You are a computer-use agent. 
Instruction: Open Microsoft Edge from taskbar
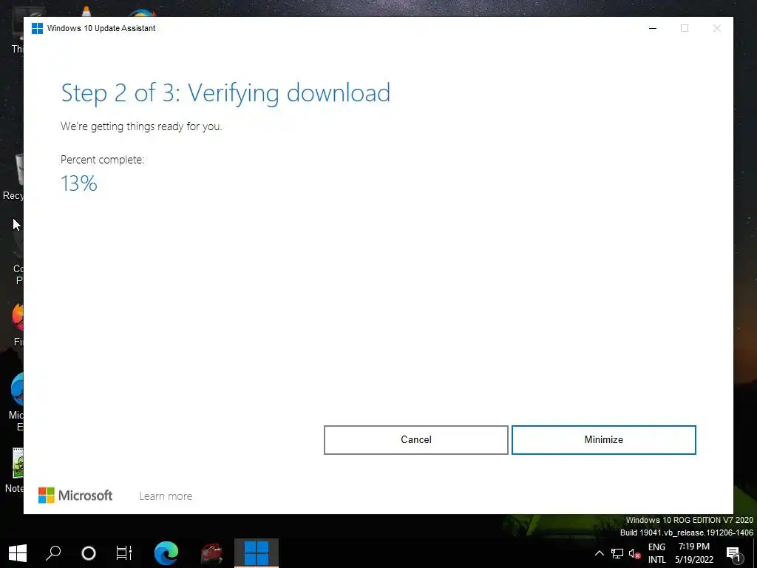click(x=166, y=553)
